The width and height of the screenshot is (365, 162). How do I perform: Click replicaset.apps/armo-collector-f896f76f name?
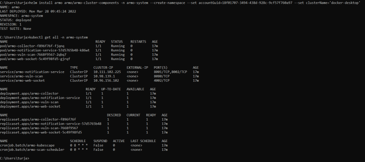pyautogui.click(x=38, y=119)
